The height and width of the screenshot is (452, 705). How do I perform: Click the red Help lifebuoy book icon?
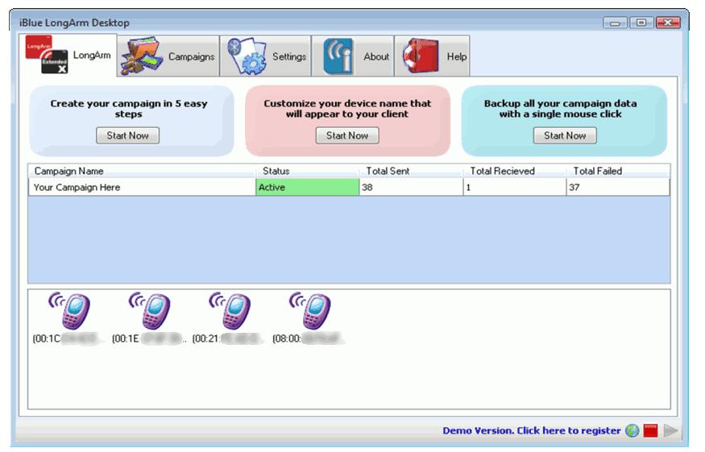tap(421, 56)
